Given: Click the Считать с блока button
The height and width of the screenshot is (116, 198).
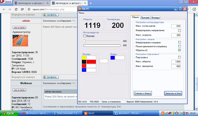Looking at the screenshot, I should click(143, 93).
